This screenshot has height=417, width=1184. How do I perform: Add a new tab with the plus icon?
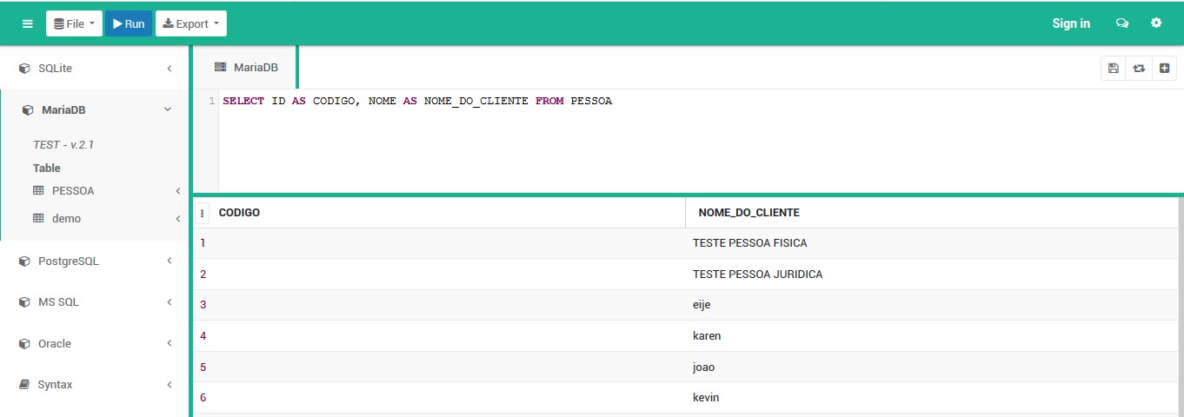coord(1165,69)
